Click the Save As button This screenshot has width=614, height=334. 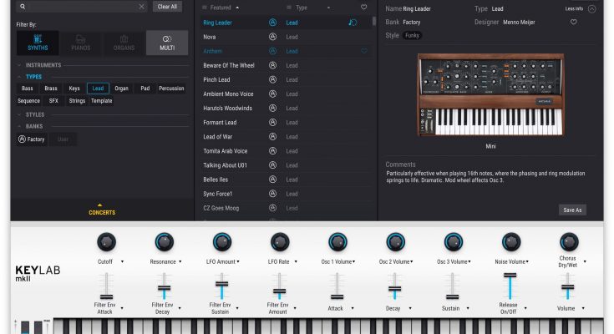pyautogui.click(x=572, y=210)
